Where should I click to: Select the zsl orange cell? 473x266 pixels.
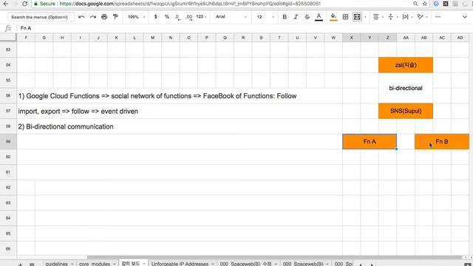pos(406,65)
